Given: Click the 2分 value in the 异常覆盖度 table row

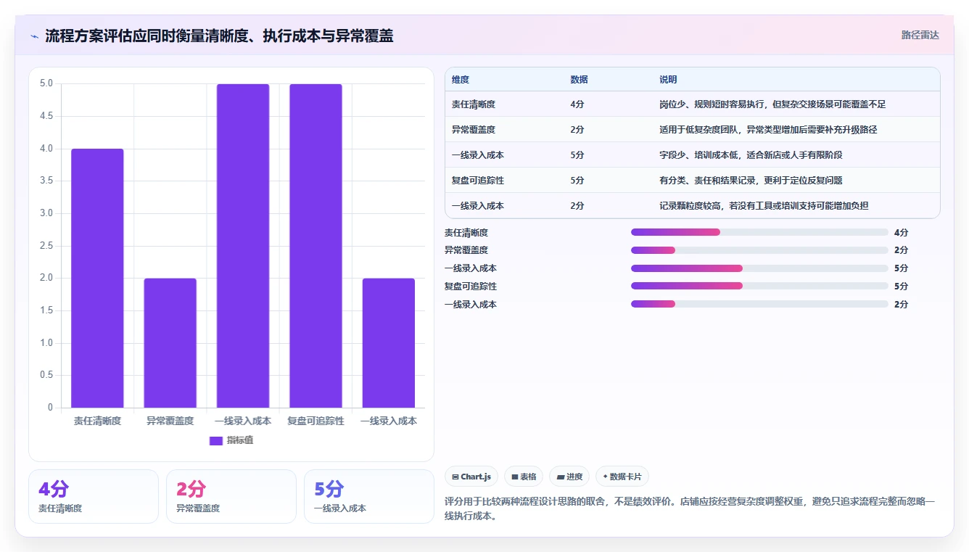Looking at the screenshot, I should coord(577,130).
